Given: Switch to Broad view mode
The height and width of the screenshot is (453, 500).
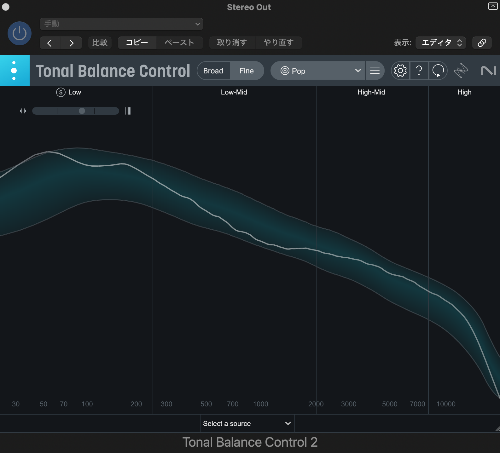Looking at the screenshot, I should click(213, 71).
